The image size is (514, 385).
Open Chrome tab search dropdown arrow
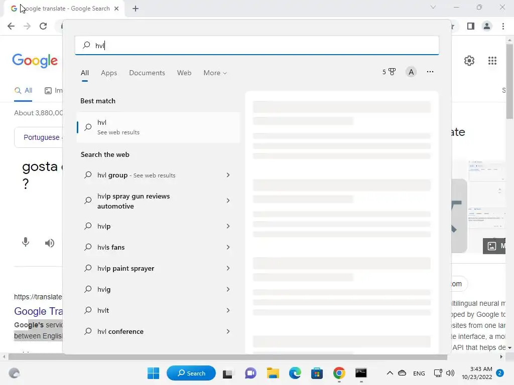coord(433,7)
